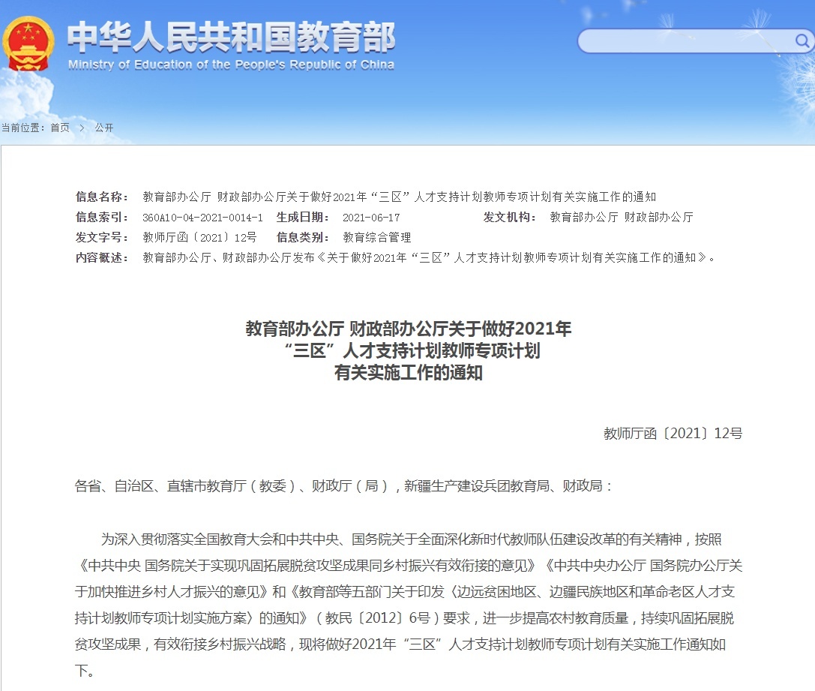The height and width of the screenshot is (691, 815).
Task: Click the 中华人民共和国教育部 site title
Action: (x=231, y=38)
